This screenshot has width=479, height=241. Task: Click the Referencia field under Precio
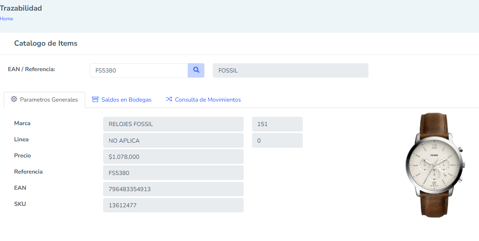click(x=173, y=173)
